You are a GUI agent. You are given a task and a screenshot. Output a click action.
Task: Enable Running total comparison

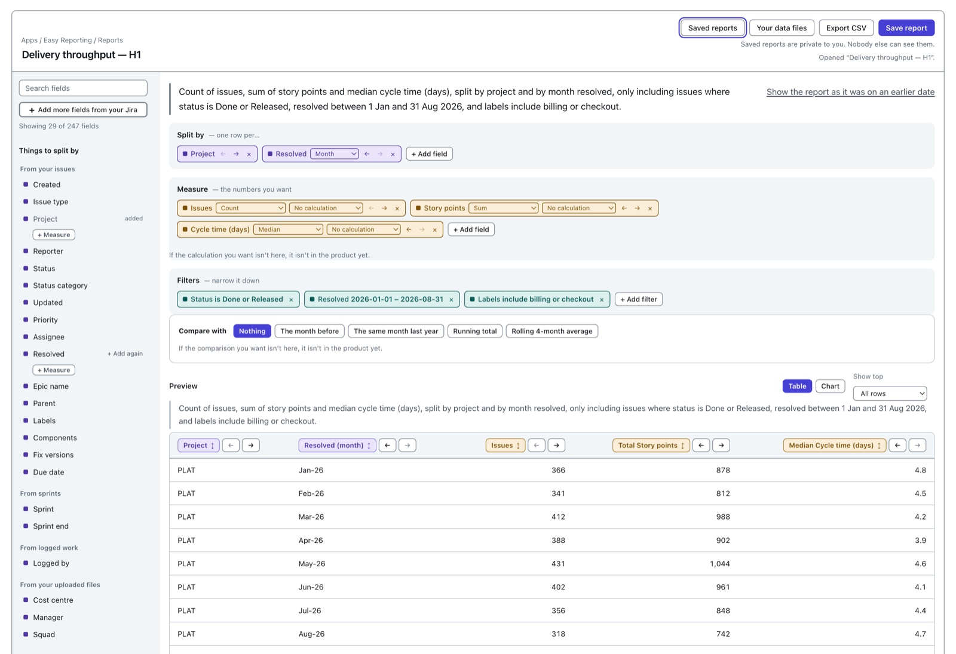[x=475, y=331]
